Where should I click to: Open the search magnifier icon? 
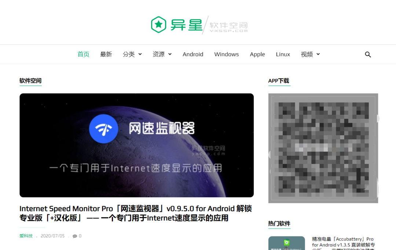[368, 54]
